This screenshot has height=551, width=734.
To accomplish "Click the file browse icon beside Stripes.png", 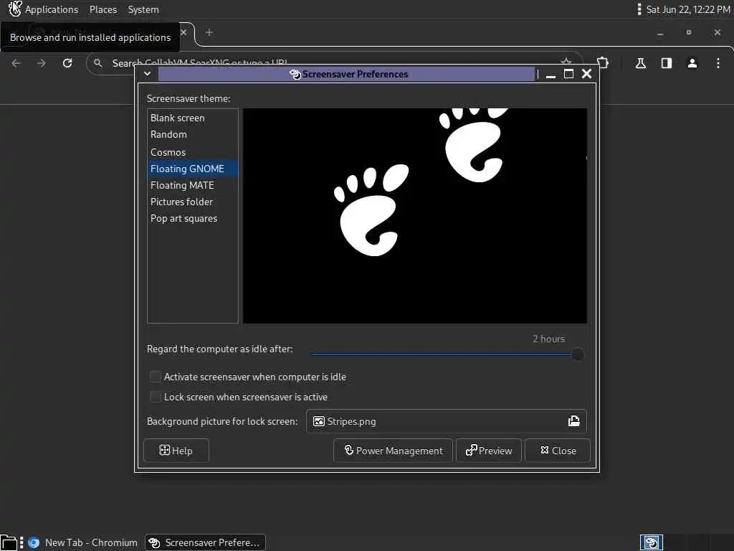I will [574, 421].
